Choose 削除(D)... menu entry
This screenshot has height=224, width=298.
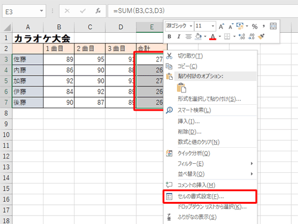tap(190, 132)
